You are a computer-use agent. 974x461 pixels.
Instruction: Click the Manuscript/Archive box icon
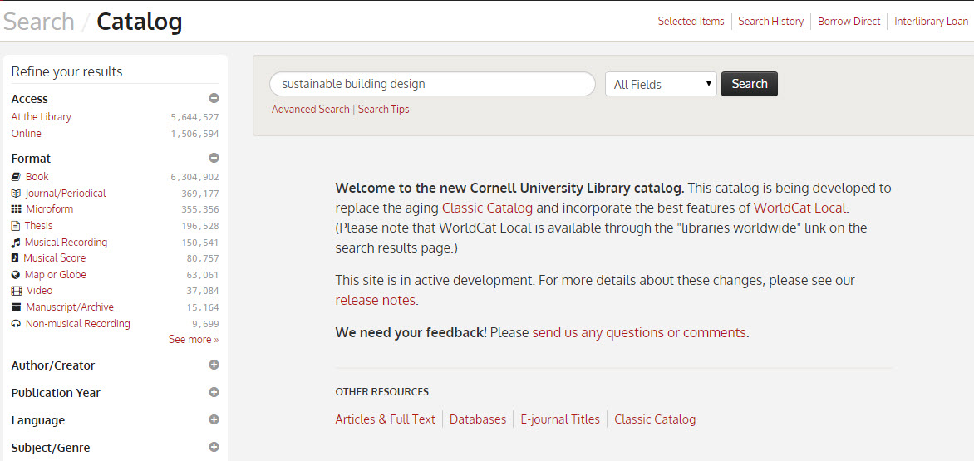point(16,307)
